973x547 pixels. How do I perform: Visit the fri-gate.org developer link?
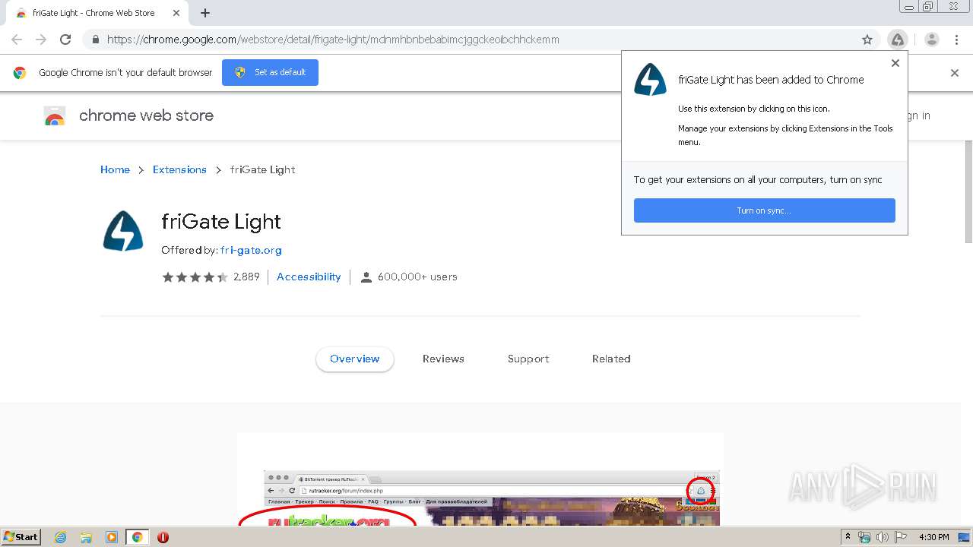[x=251, y=250]
